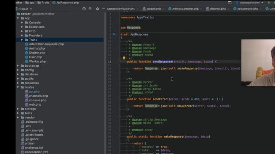
Task: Close the channels.php tab
Action: [x=228, y=9]
